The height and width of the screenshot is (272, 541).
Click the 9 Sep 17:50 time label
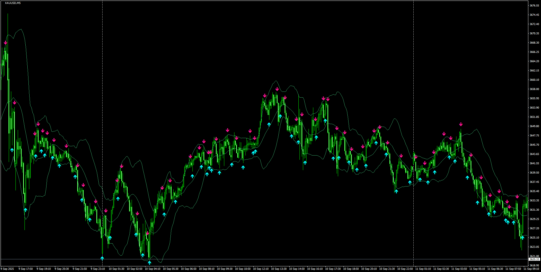(x=26, y=269)
